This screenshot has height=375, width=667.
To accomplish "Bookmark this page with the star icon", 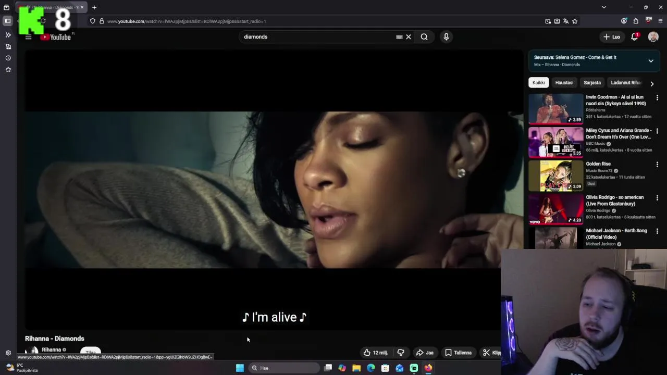I will pyautogui.click(x=575, y=21).
